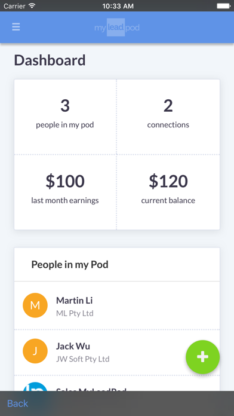Check the Wi-Fi status icon
This screenshot has width=234, height=416.
tap(32, 5)
